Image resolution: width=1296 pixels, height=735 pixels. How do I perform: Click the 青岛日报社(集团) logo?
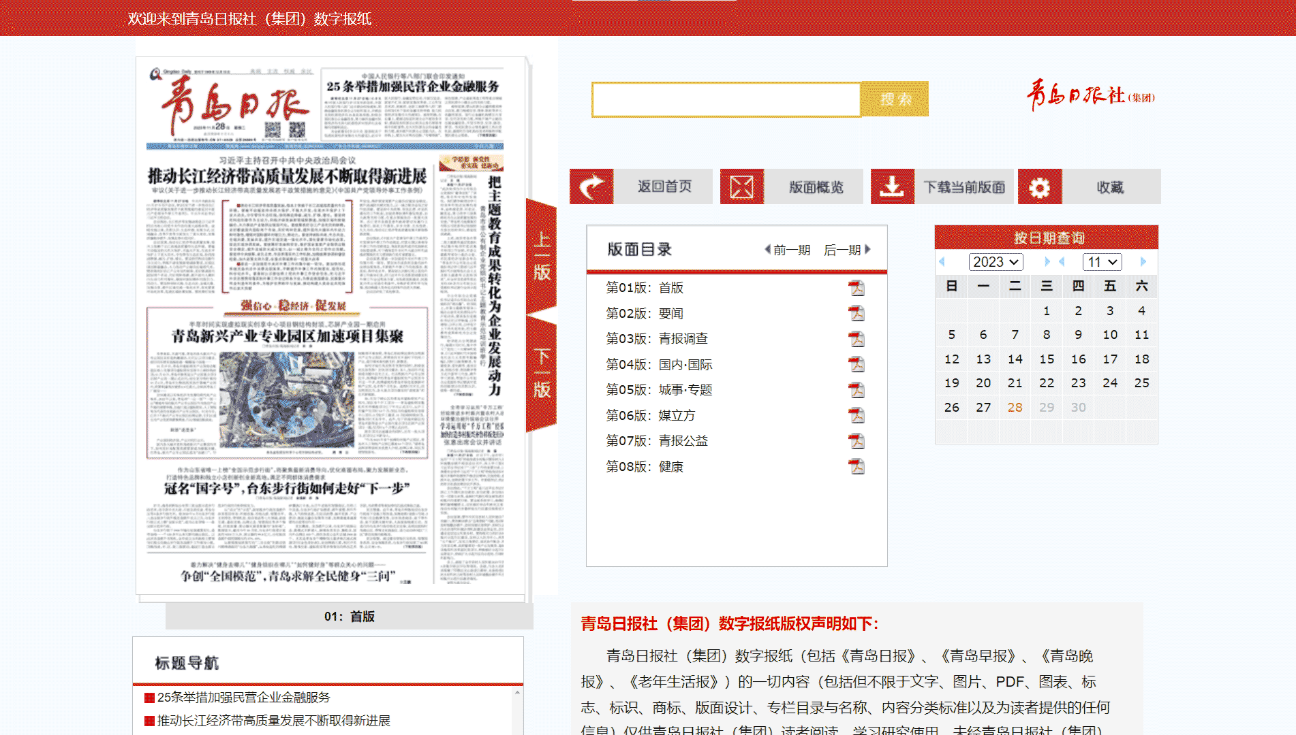[1091, 95]
